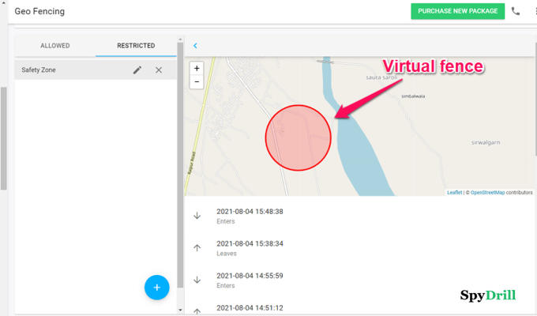Delete the Safety Zone with X icon

[x=159, y=70]
